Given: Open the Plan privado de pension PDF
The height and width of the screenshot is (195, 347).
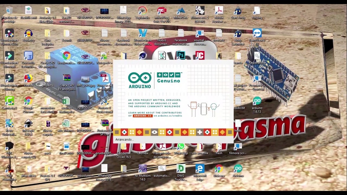Looking at the screenshot, I should [162, 150].
